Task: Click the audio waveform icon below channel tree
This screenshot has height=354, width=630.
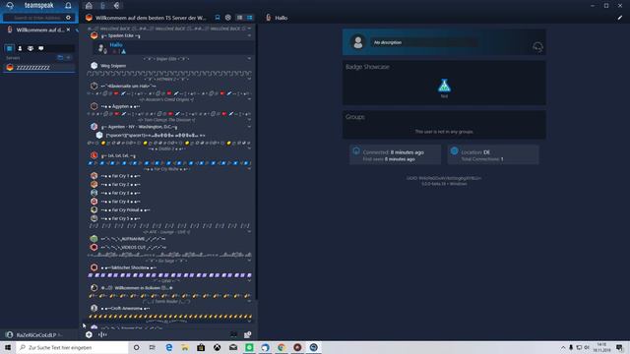Action: coord(102,334)
